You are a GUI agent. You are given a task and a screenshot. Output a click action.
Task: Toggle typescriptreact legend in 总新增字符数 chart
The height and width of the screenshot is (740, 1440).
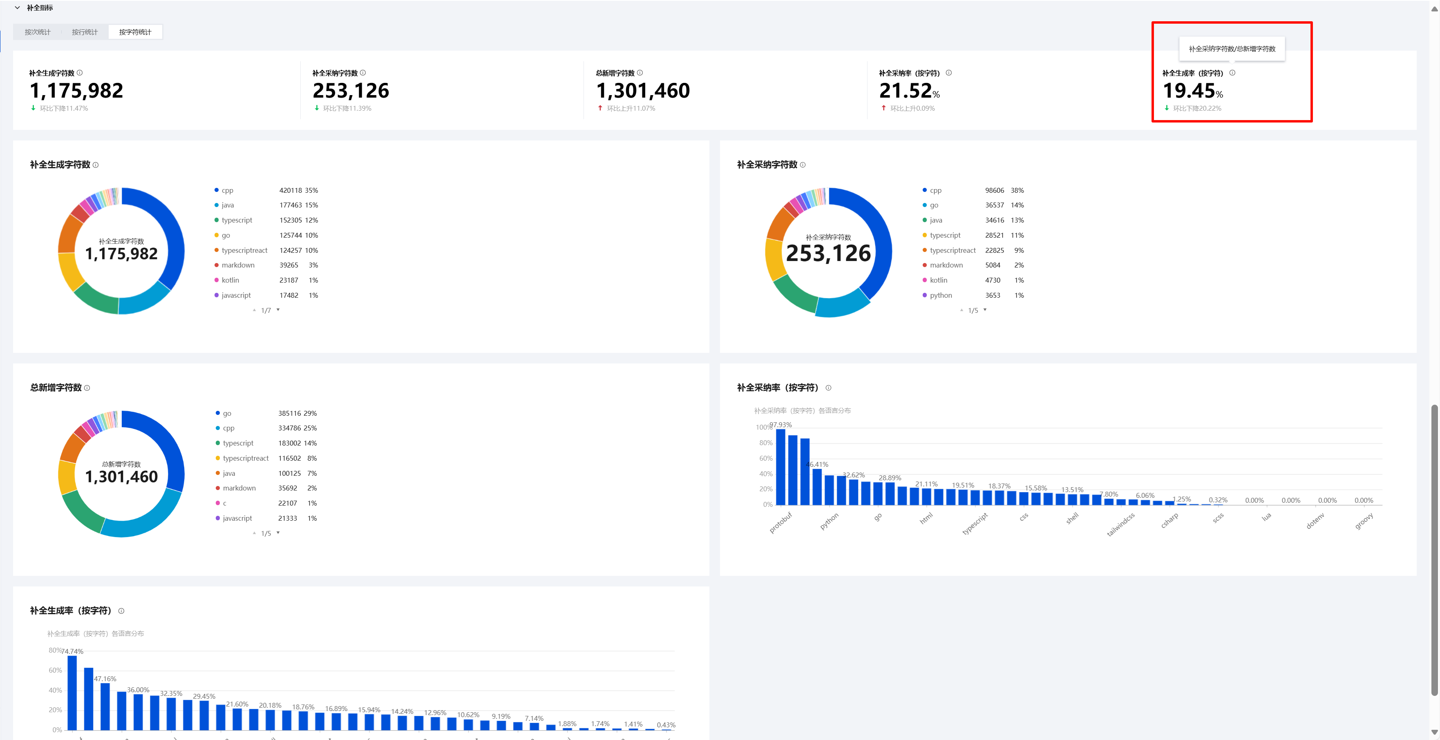tap(246, 459)
